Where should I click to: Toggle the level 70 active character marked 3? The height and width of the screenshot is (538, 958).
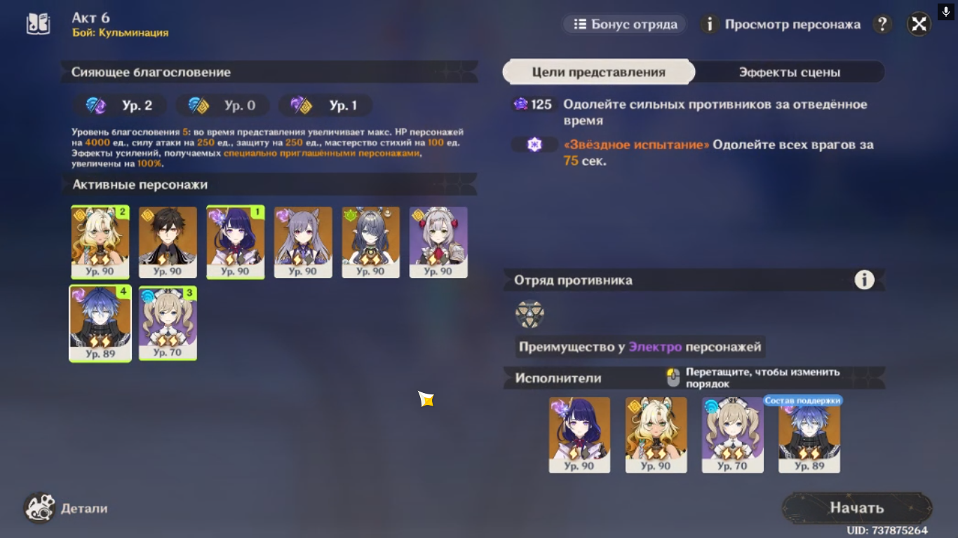coord(168,323)
